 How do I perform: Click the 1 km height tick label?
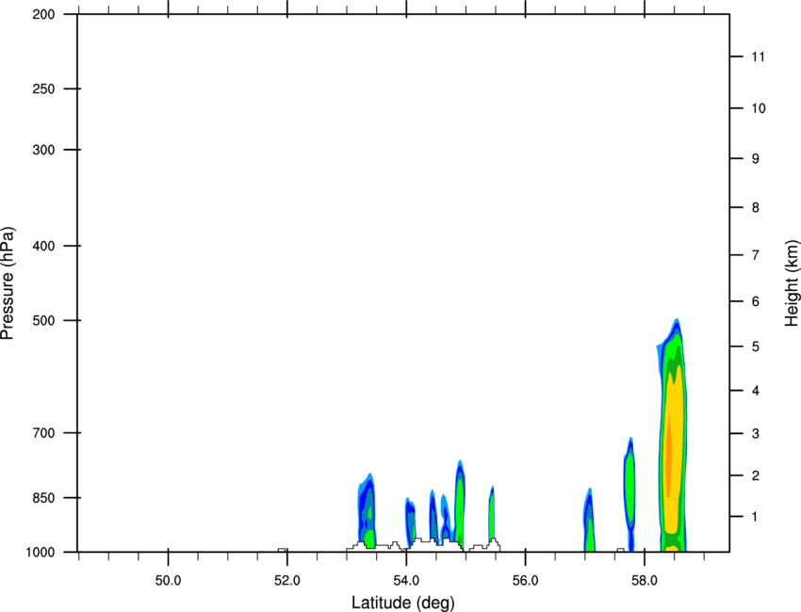(755, 517)
